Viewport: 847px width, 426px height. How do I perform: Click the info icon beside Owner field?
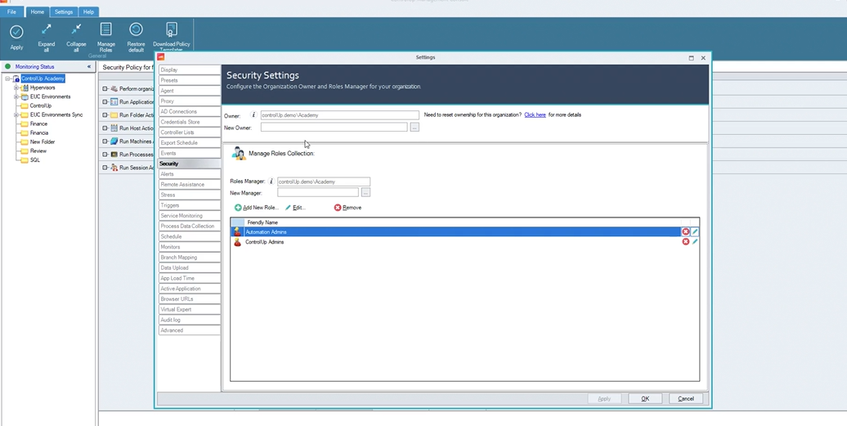tap(253, 115)
